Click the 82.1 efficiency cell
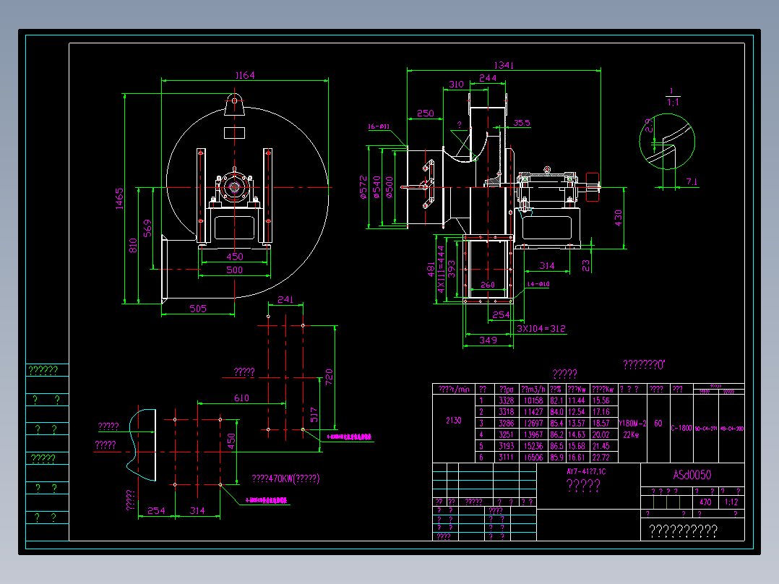Image resolution: width=779 pixels, height=584 pixels. coord(556,400)
